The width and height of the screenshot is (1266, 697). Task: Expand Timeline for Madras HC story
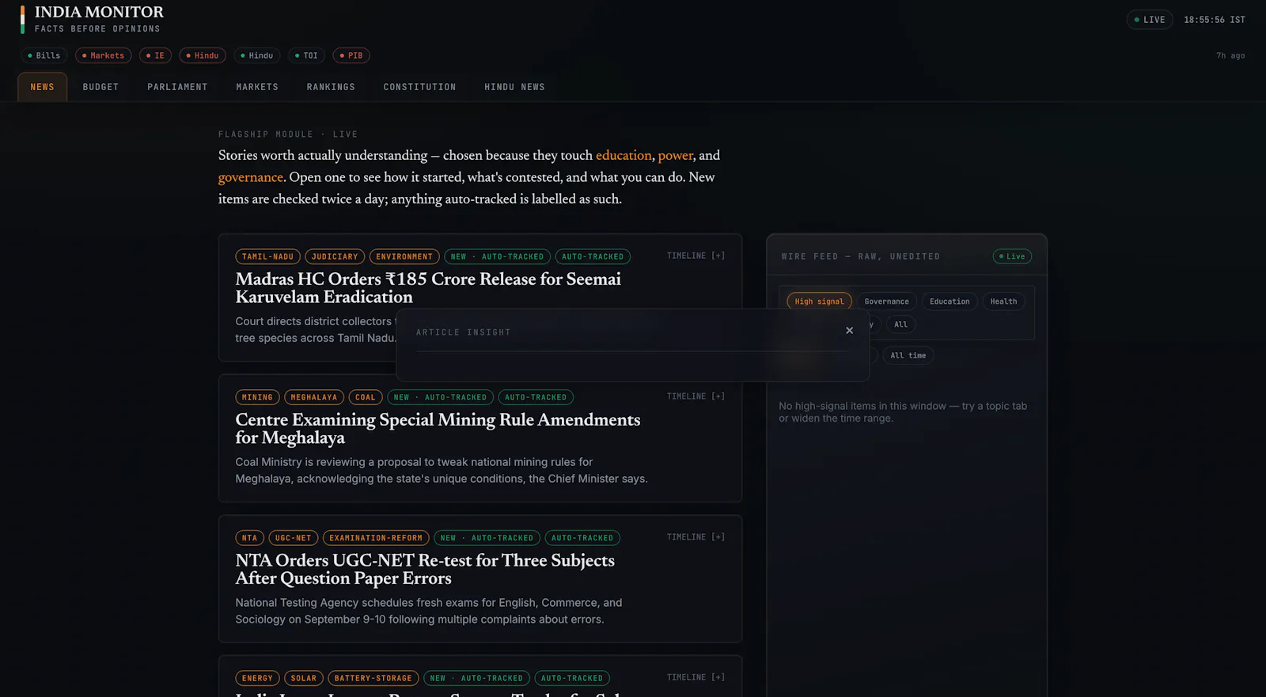(696, 256)
